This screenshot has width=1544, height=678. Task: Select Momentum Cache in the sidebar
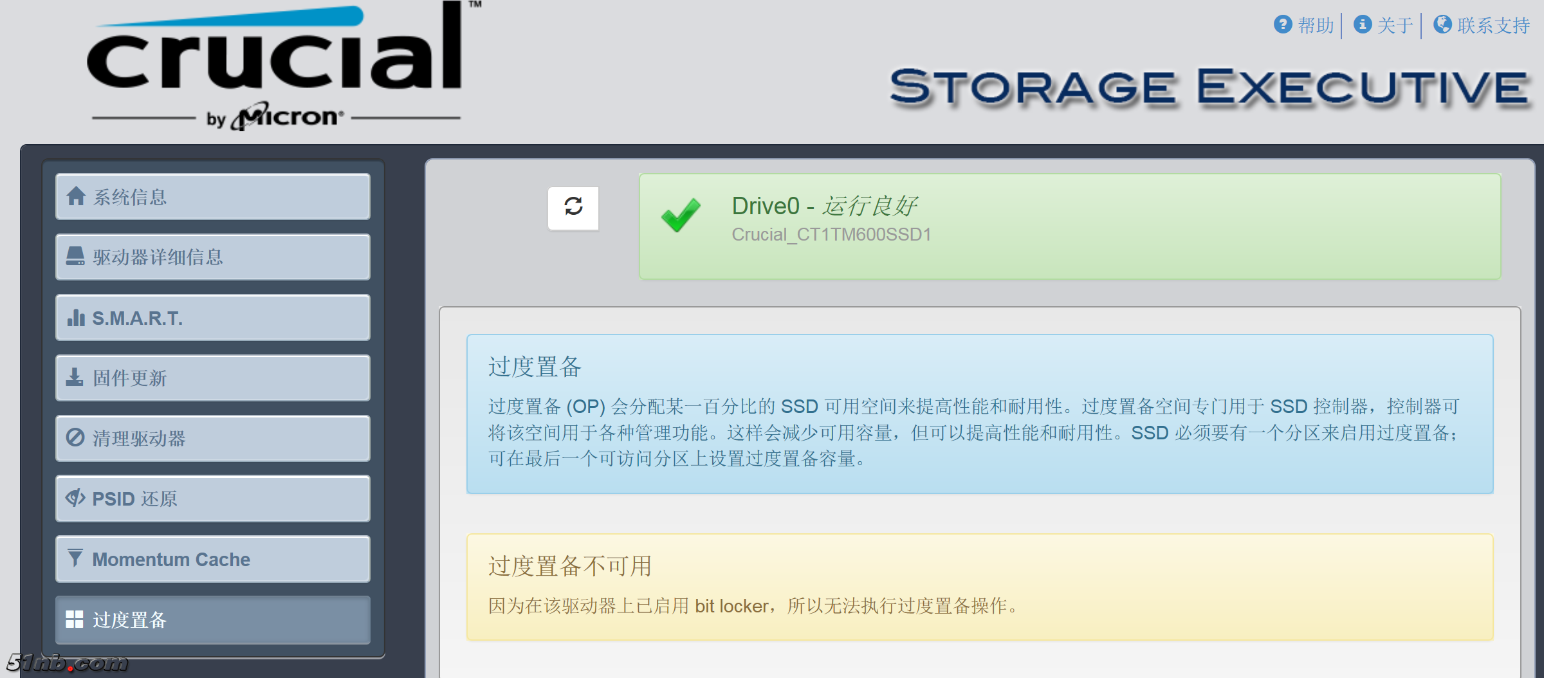(x=212, y=560)
